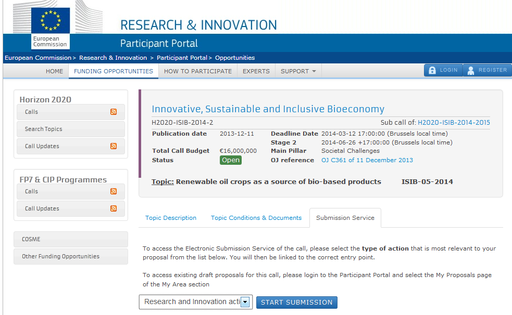Open COSME sidebar item
The width and height of the screenshot is (512, 315).
pos(70,239)
